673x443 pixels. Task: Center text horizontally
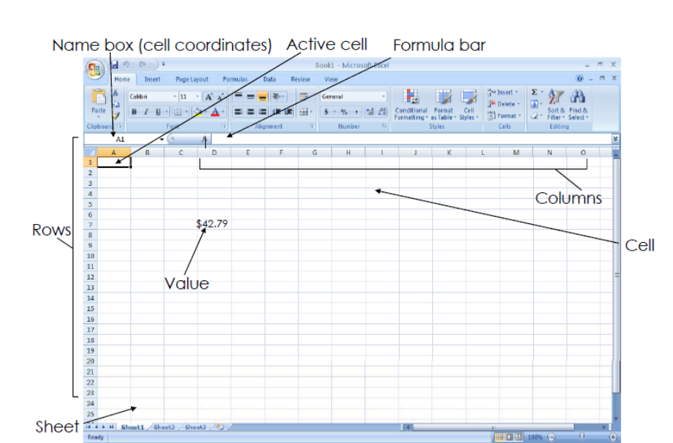point(251,112)
